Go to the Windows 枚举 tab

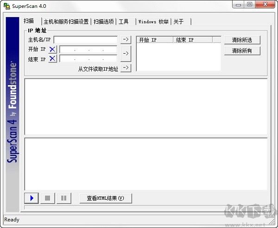153,22
